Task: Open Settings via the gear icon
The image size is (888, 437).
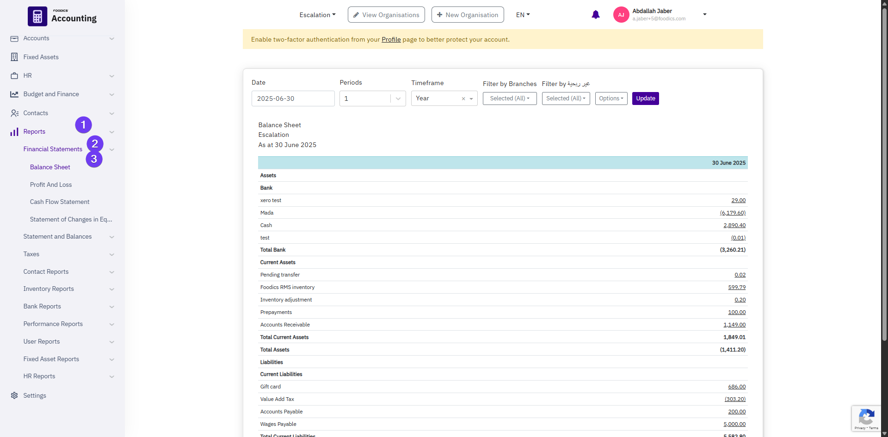Action: 14,395
